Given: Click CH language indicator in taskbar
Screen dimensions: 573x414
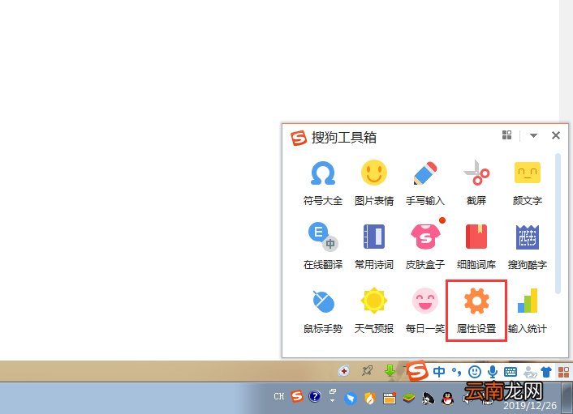Looking at the screenshot, I should click(279, 396).
